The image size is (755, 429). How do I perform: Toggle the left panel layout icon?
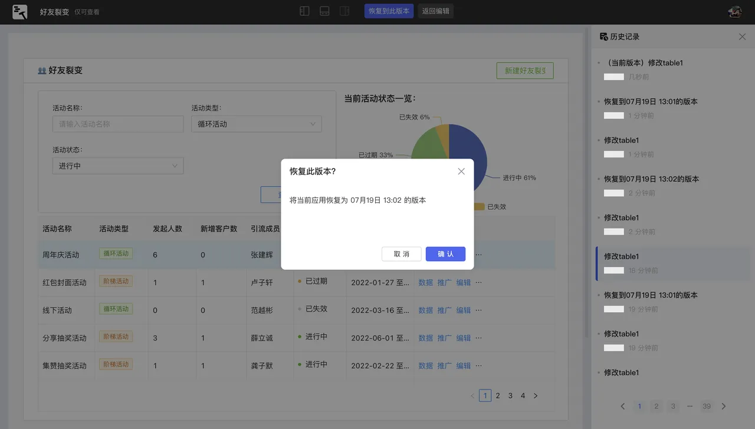(304, 11)
